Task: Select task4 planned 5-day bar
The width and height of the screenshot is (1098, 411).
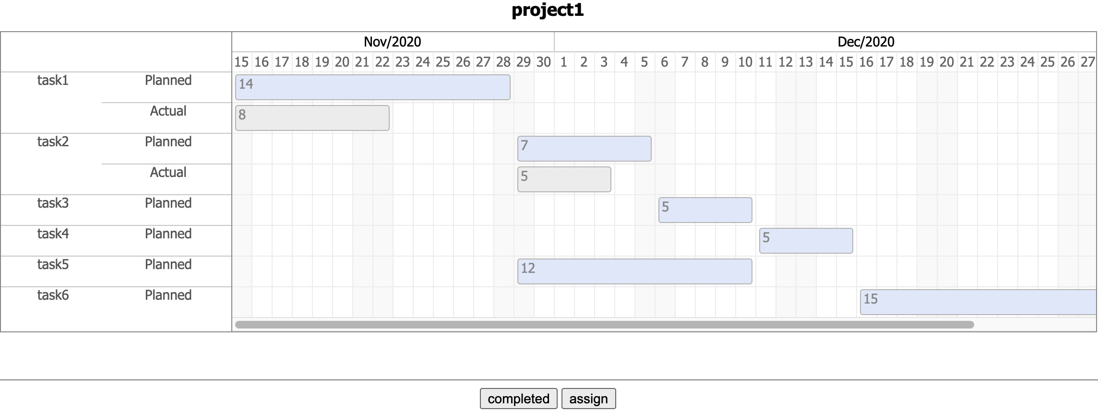Action: coord(806,241)
